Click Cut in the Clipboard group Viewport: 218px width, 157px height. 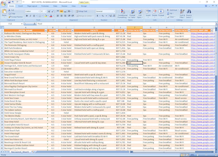[11, 10]
